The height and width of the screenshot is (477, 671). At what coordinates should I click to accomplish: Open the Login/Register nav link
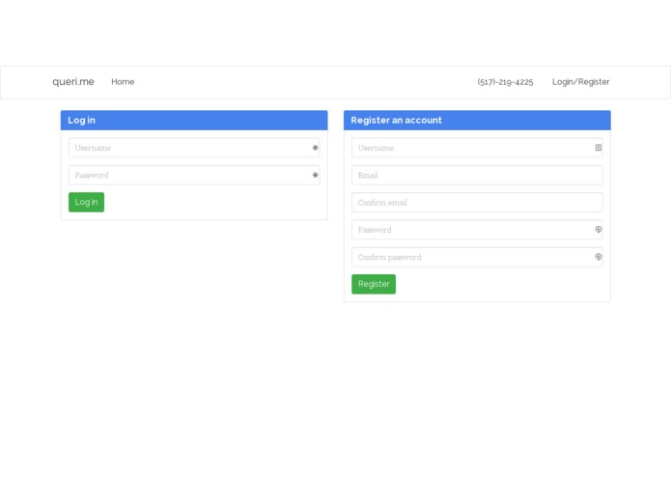pyautogui.click(x=580, y=82)
